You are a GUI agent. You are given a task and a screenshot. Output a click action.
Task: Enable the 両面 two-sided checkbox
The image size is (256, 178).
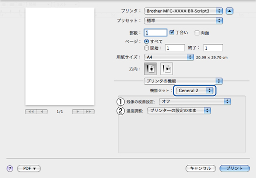click(197, 33)
